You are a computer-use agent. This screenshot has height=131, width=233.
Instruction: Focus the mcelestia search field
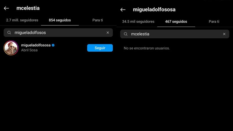pos(175,34)
